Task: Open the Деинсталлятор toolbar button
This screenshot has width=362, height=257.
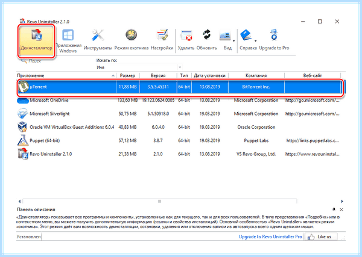Action: tap(36, 41)
